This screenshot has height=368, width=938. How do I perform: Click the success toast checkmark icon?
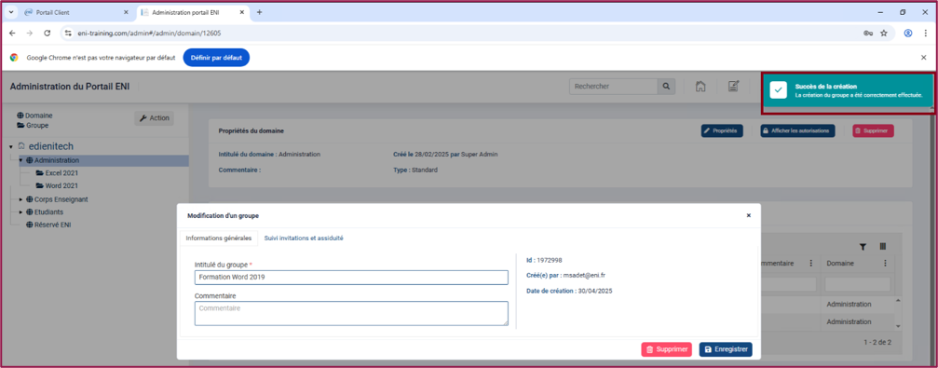(x=778, y=89)
